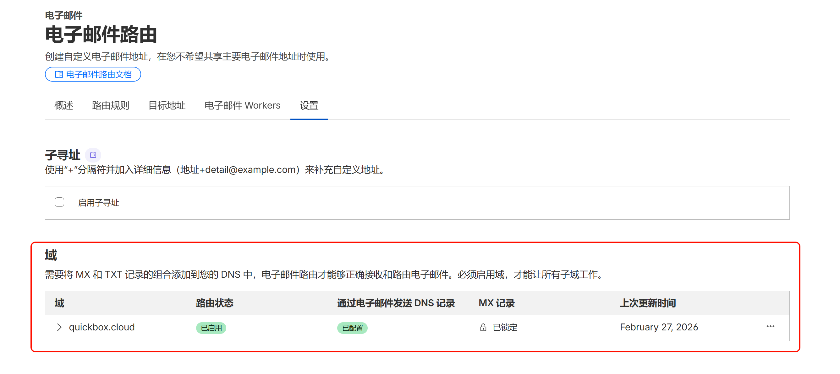Select the 设置 tab
The image size is (840, 374).
coord(309,105)
